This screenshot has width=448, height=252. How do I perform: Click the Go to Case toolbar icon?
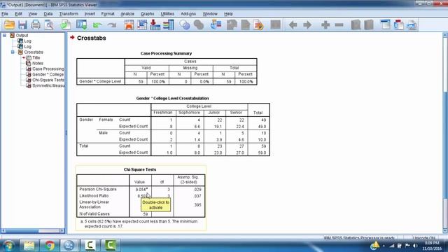coord(142,25)
